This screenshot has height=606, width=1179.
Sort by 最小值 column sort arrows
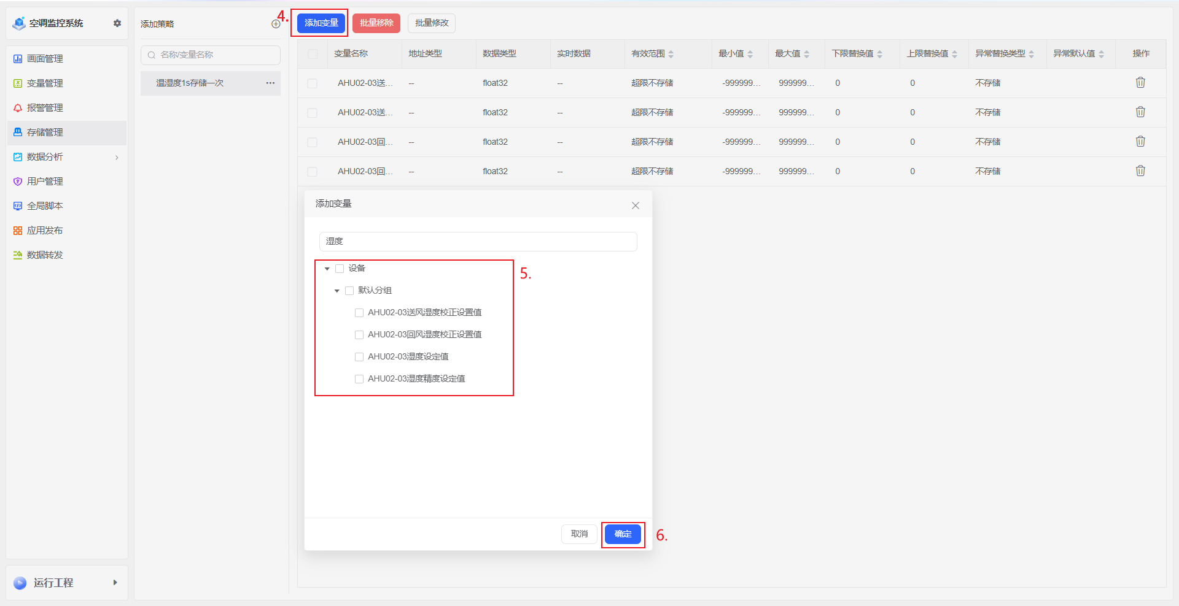pos(750,54)
